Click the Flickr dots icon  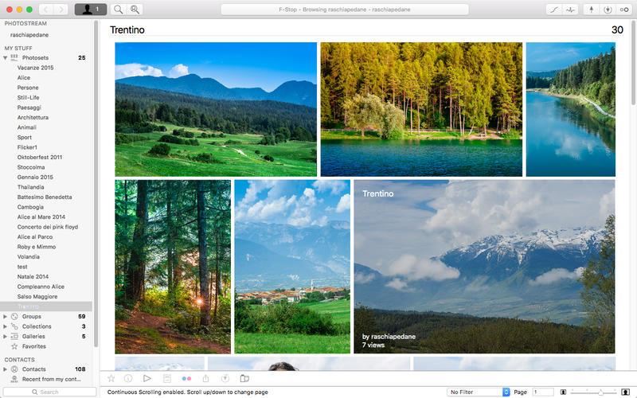click(x=187, y=378)
